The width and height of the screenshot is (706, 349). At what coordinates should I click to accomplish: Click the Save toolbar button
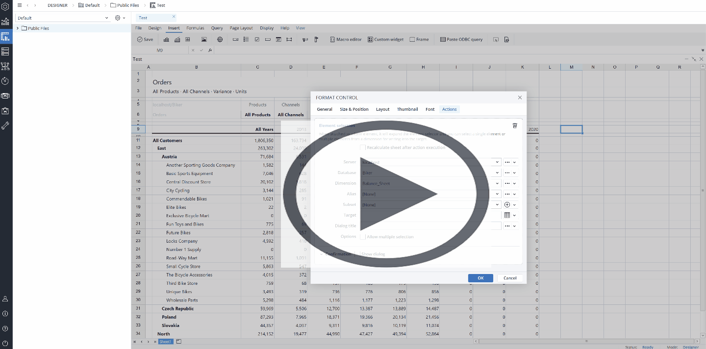coord(145,39)
